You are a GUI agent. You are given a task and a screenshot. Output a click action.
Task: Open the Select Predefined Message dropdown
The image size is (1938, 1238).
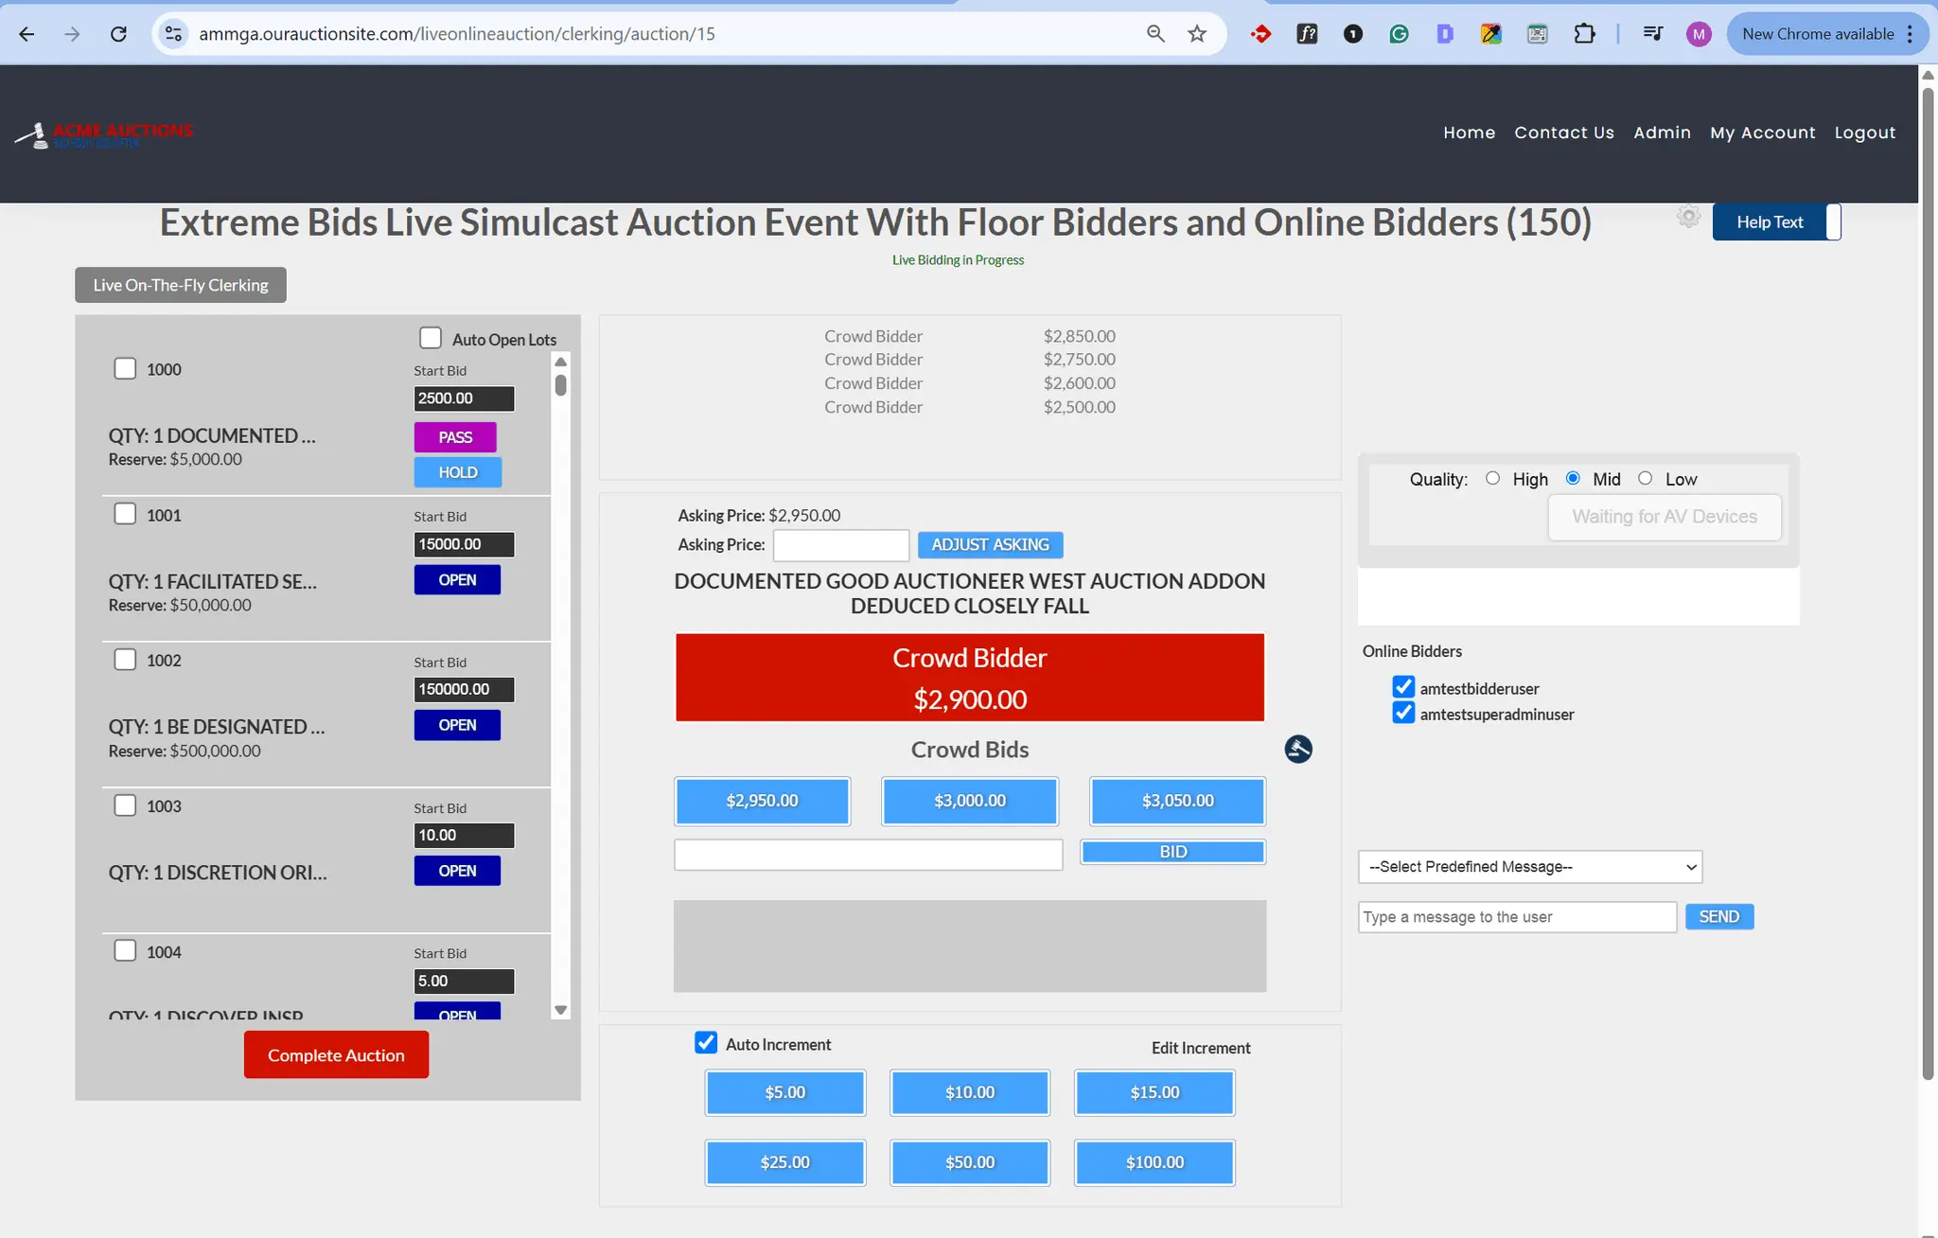(1530, 867)
